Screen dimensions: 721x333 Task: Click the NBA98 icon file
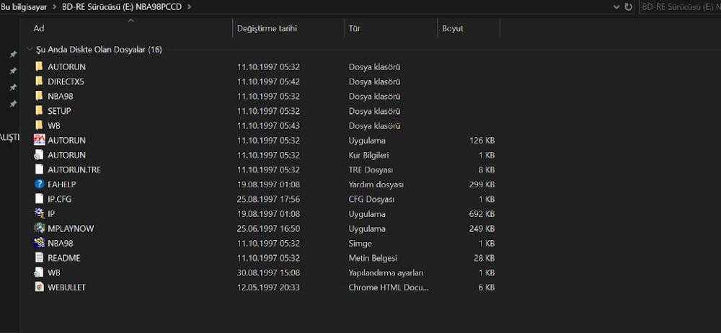click(39, 244)
